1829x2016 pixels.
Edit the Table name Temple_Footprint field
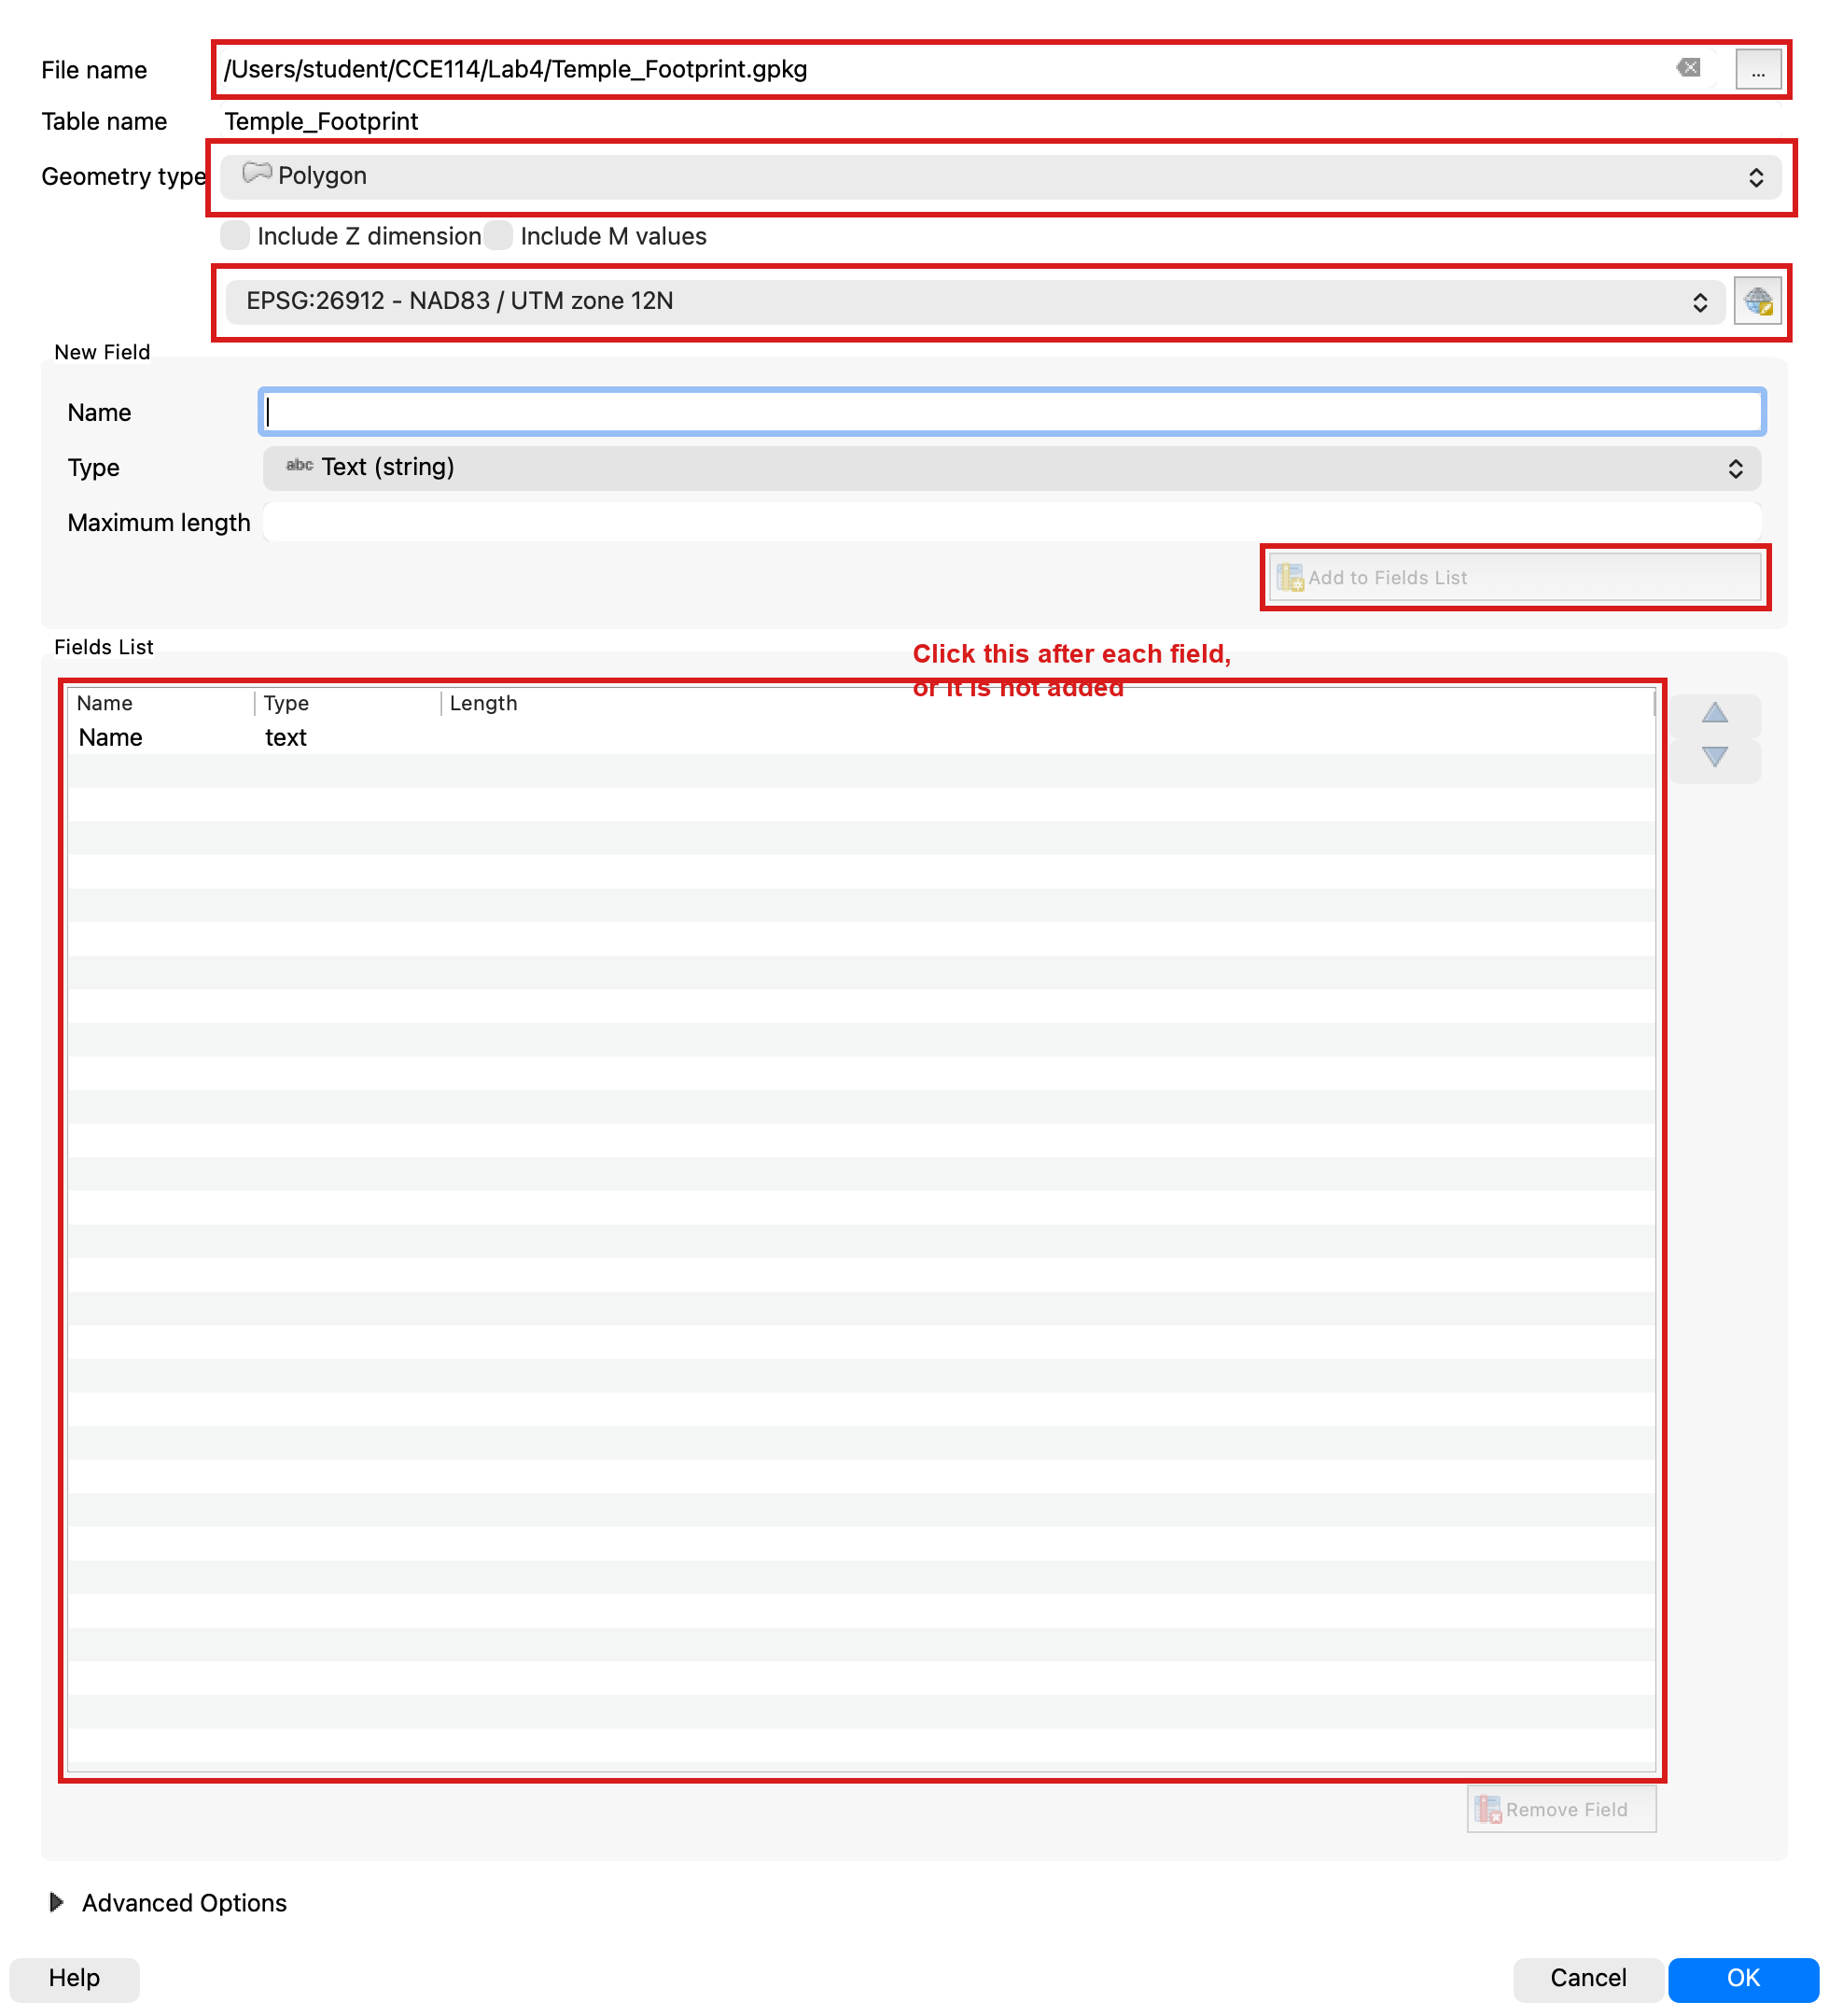321,121
